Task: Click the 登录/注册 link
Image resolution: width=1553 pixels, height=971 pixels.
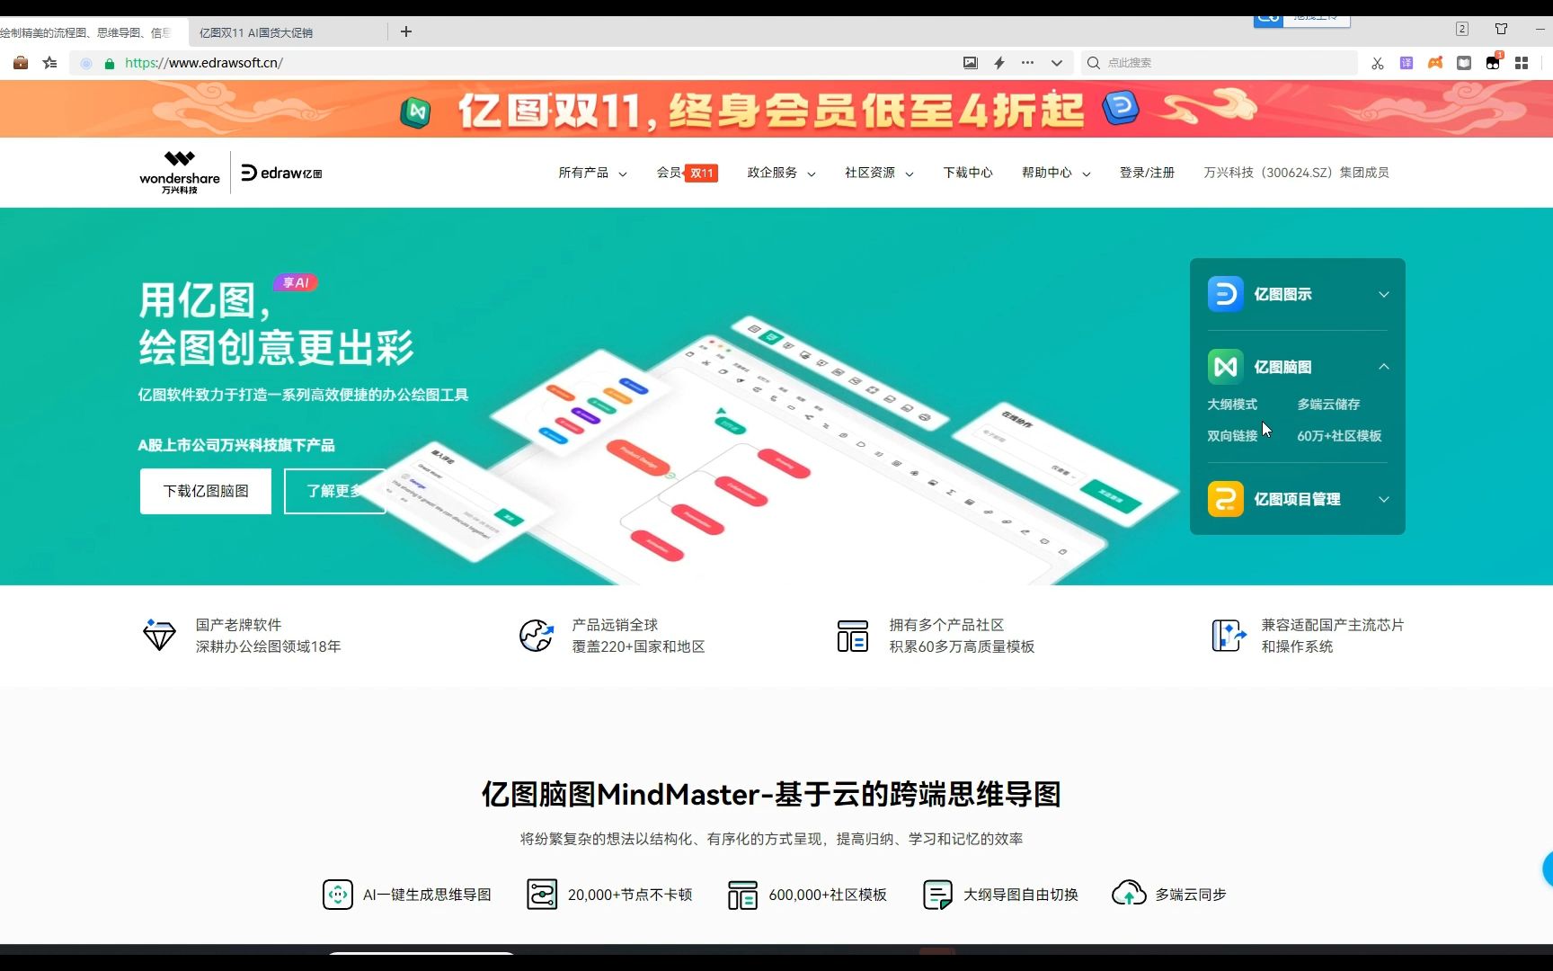Action: coord(1147,173)
